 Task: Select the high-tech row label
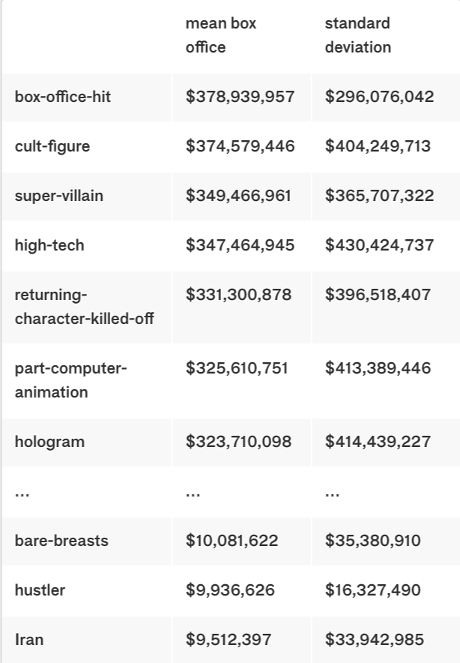click(49, 245)
